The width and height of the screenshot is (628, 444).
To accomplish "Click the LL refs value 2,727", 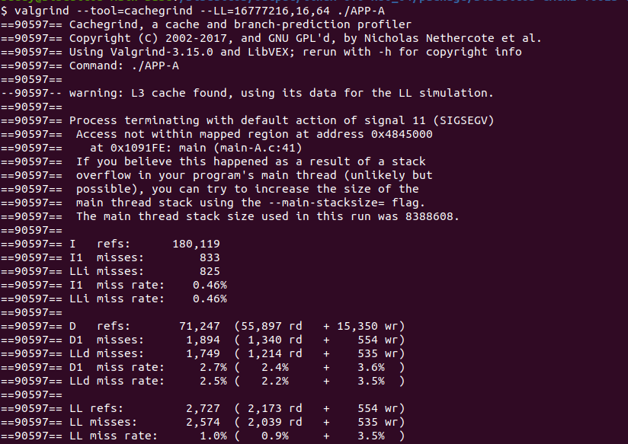I will click(203, 408).
